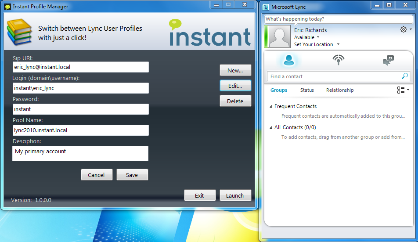The image size is (418, 242).
Task: Click the Instant Profile Manager title icon
Action: pyautogui.click(x=8, y=7)
